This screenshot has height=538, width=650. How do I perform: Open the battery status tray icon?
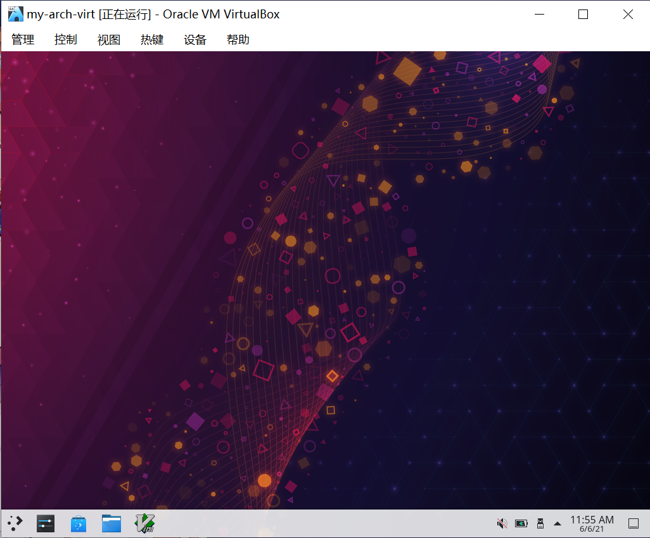pyautogui.click(x=520, y=523)
